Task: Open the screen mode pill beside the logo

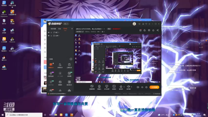Action: click(66, 24)
